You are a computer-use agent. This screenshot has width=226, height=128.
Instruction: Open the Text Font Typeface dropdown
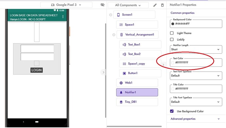pyautogui.click(x=196, y=76)
